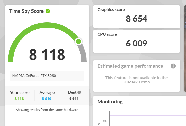Click the 6 009 CPU score value
This screenshot has height=126, width=186.
136,43
